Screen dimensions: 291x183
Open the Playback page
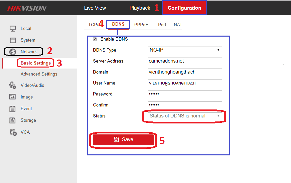(140, 8)
